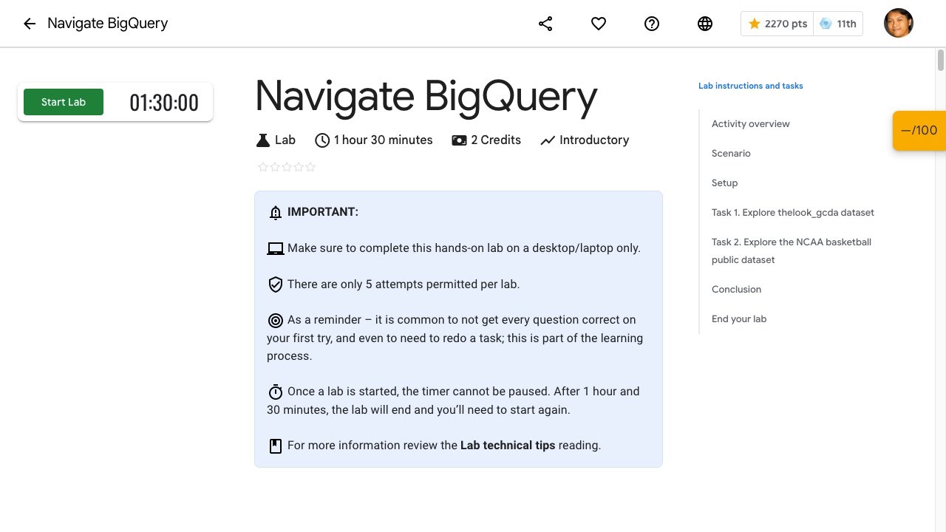Click the laptop icon in the notice

tap(276, 249)
